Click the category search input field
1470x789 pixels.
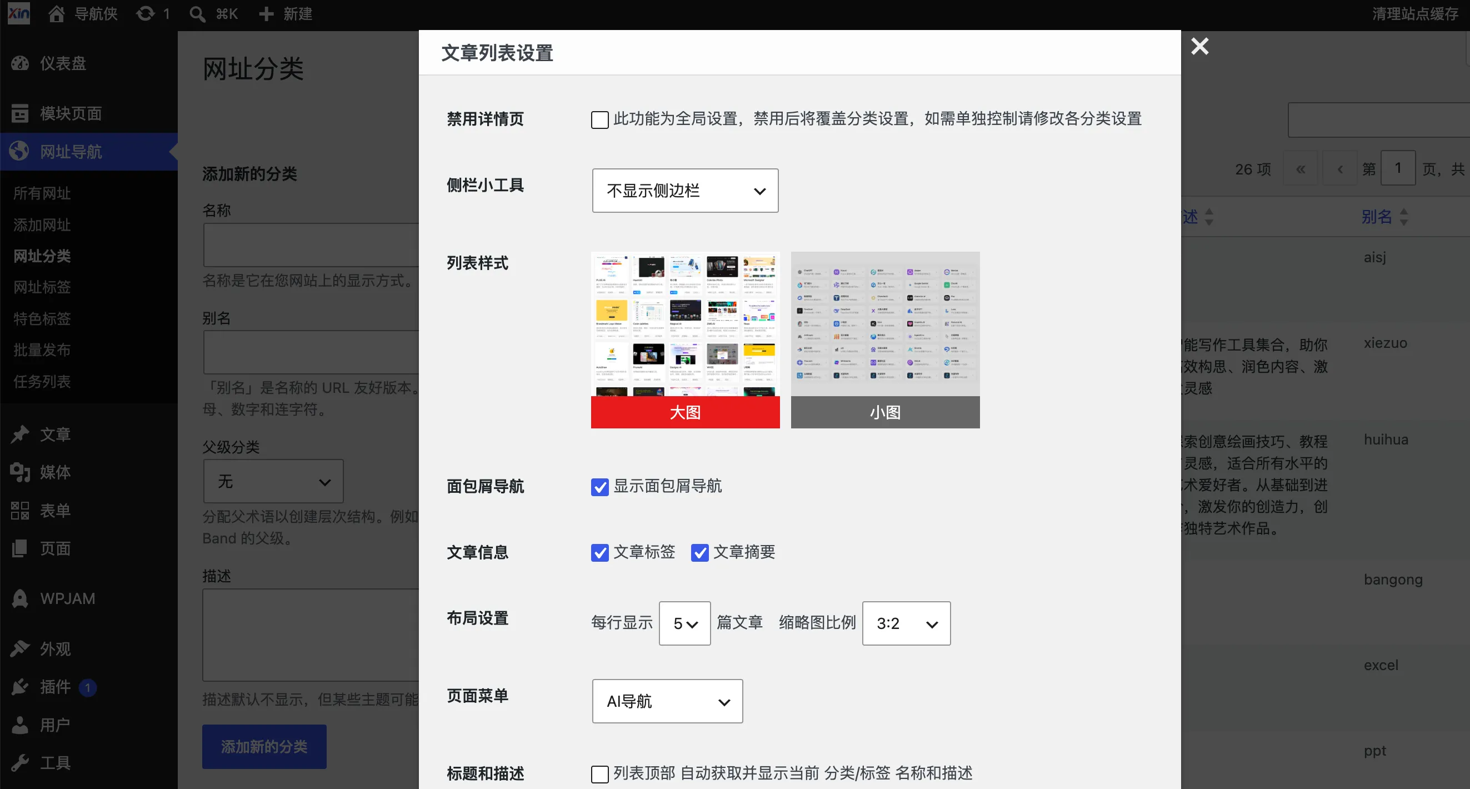(1379, 120)
